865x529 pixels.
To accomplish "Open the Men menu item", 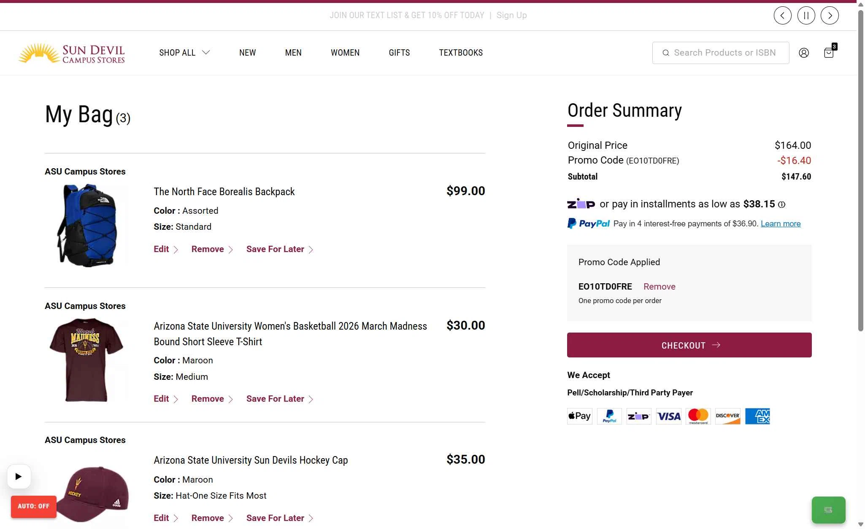I will click(293, 53).
